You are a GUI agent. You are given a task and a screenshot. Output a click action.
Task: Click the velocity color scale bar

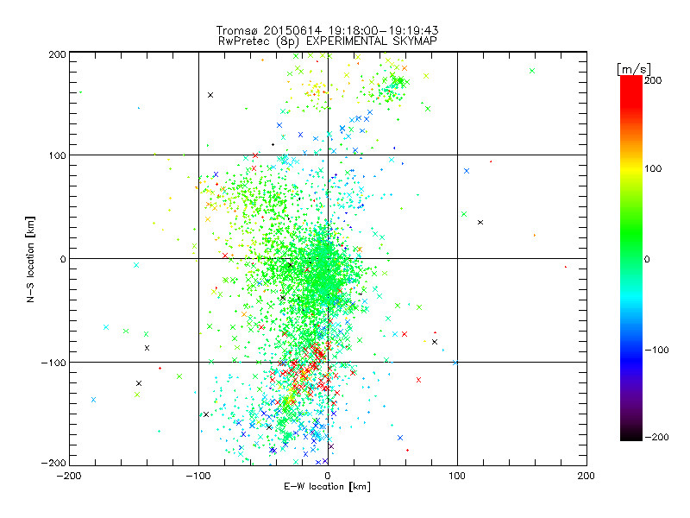(x=631, y=258)
